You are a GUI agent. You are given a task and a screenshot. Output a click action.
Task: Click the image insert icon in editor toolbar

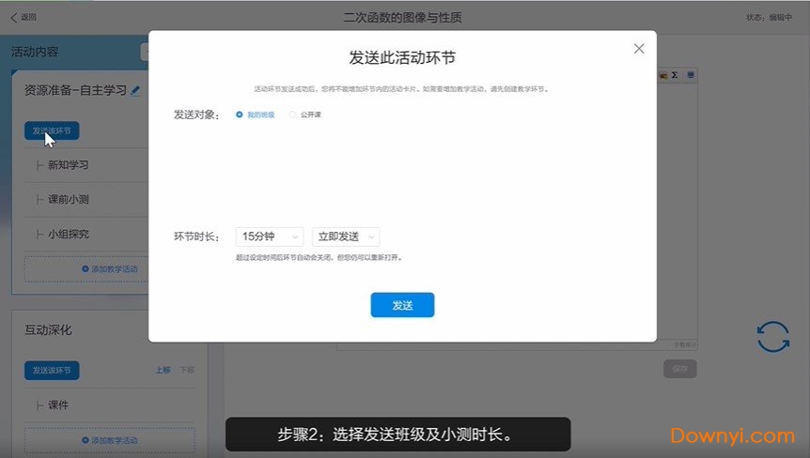click(x=663, y=75)
